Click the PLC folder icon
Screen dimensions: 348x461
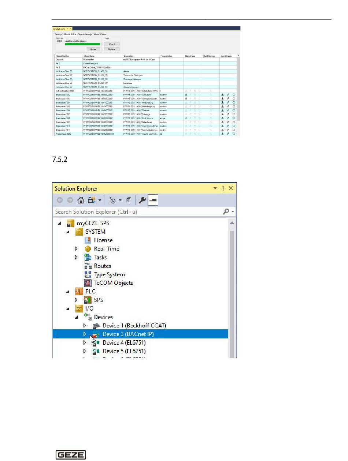79,292
